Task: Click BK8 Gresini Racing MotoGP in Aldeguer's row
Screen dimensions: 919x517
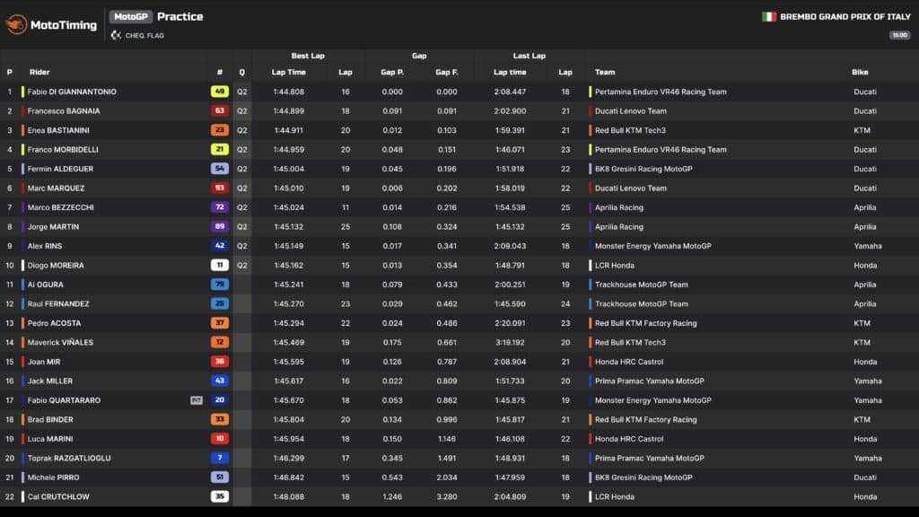Action: tap(643, 169)
